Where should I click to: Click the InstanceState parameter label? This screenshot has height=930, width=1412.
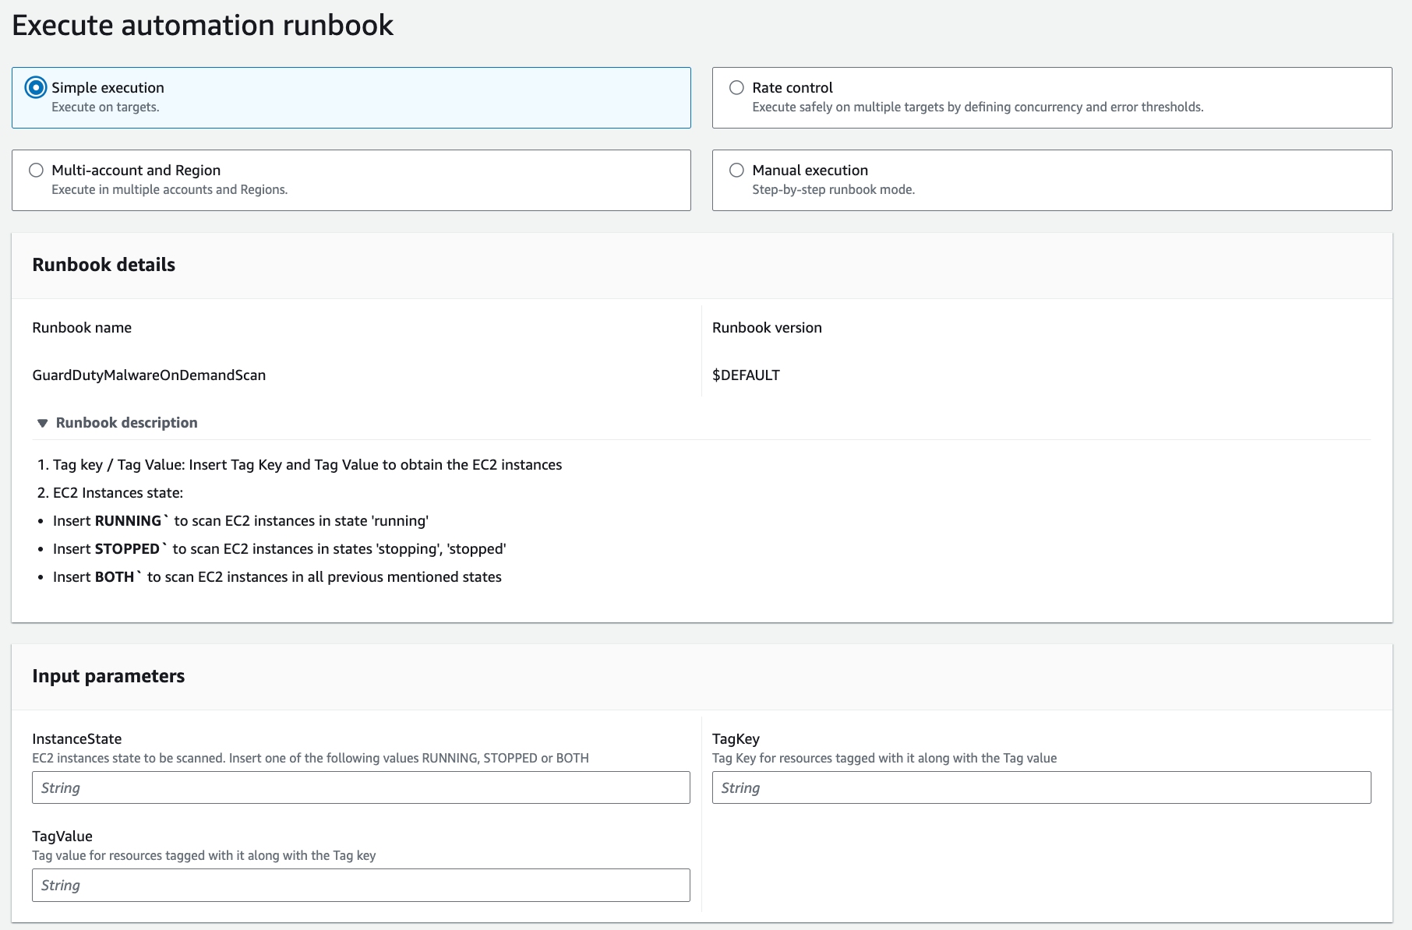click(76, 738)
